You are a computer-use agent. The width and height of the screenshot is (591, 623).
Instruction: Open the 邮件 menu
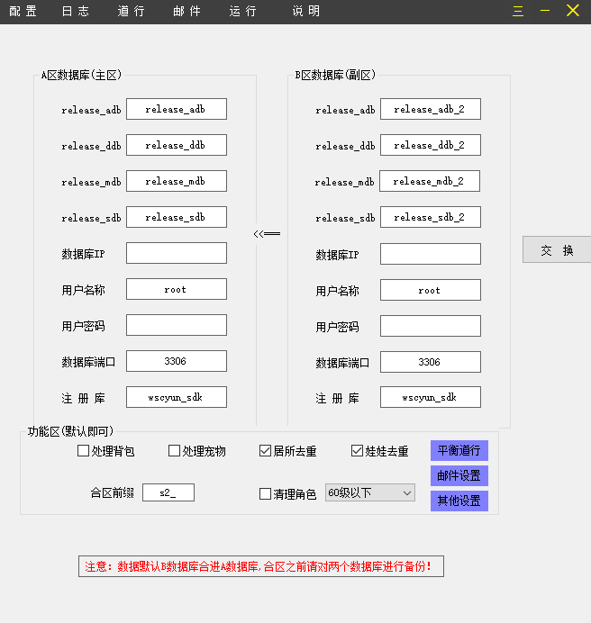pyautogui.click(x=187, y=12)
